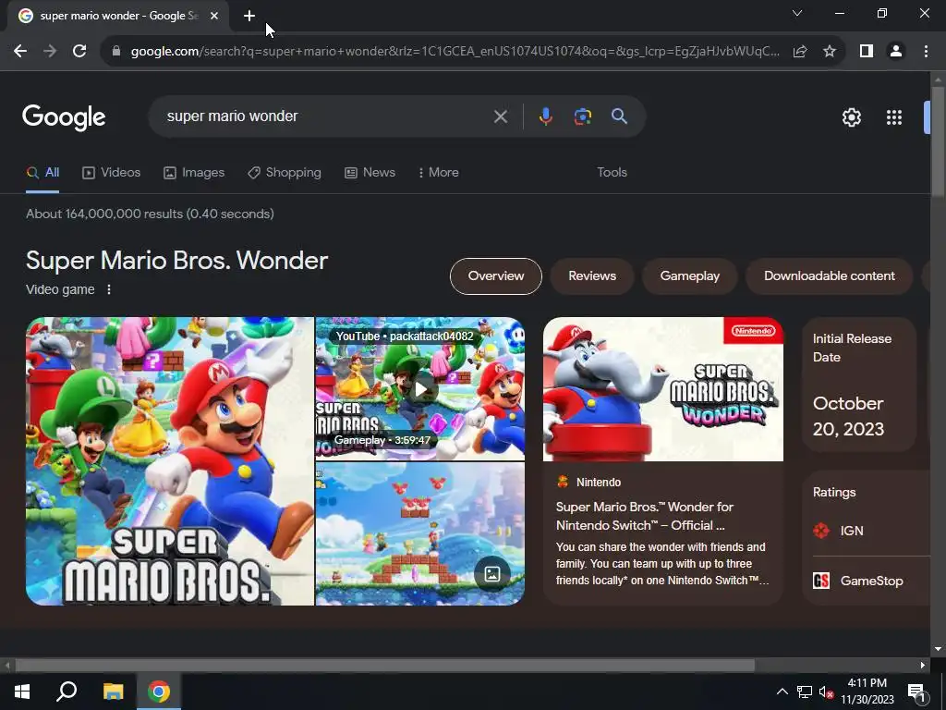Open Chrome three-dot menu
The image size is (946, 710).
coord(926,52)
